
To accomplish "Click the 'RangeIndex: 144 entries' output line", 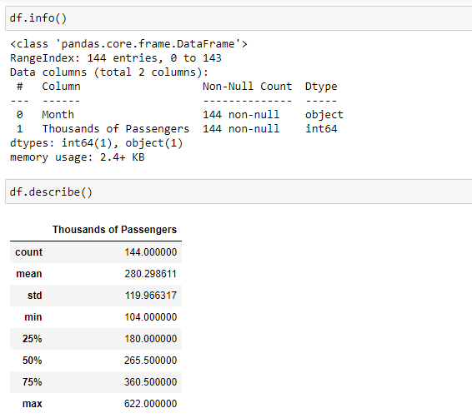I will coord(116,58).
